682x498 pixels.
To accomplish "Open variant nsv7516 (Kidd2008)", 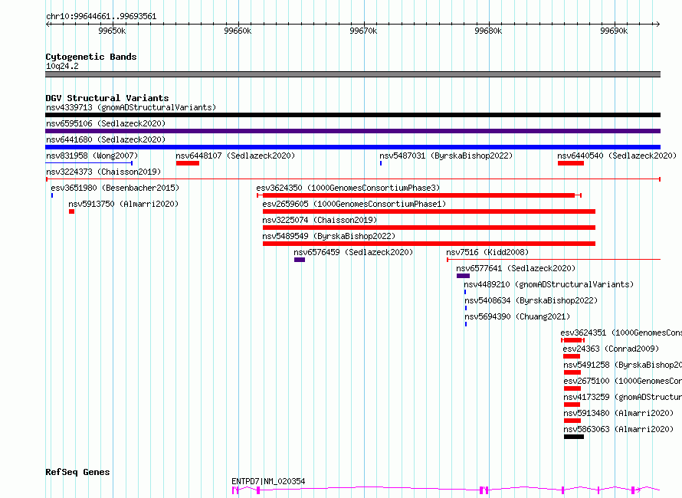I will point(487,252).
